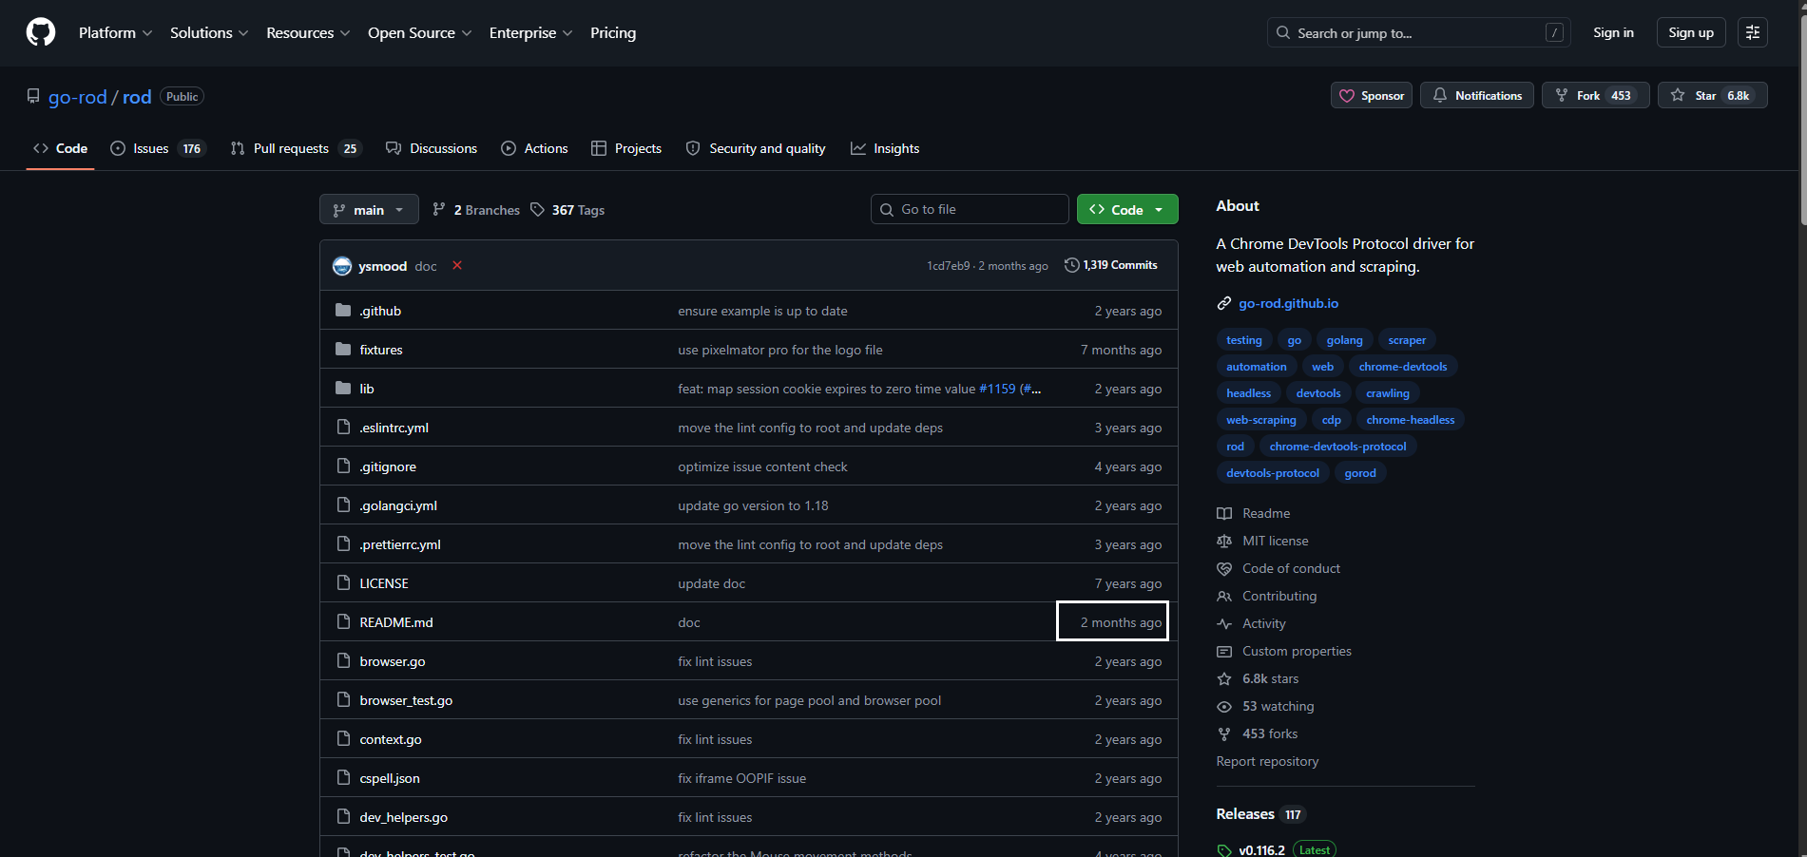The height and width of the screenshot is (857, 1807).
Task: Fork the repository with Fork button
Action: pos(1596,95)
